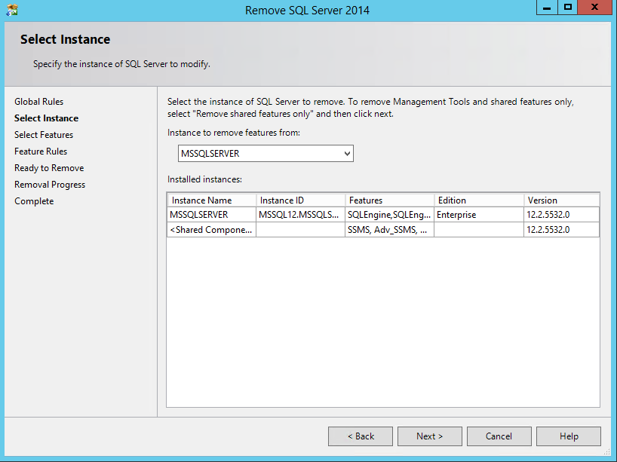Screen dimensions: 617x462
Task: Go to Feature Rules step
Action: pos(41,151)
